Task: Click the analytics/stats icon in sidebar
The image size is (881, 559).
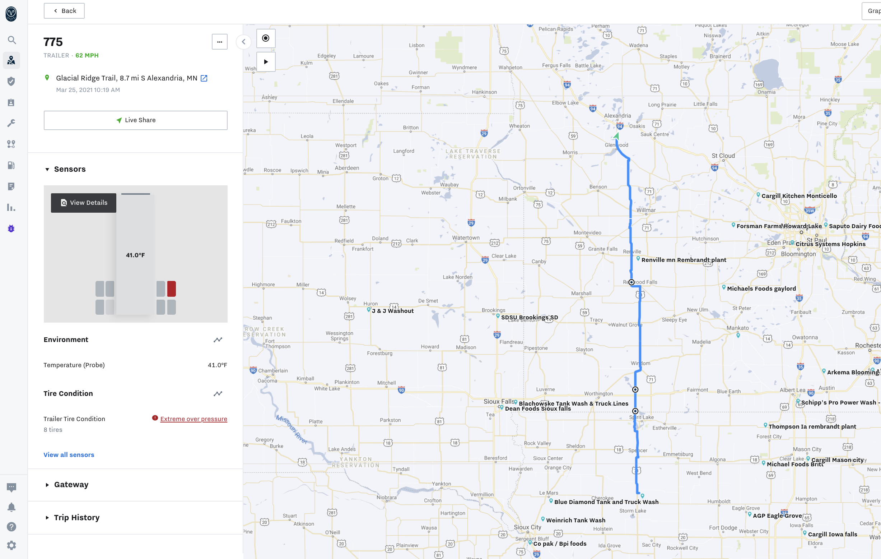Action: click(x=11, y=208)
